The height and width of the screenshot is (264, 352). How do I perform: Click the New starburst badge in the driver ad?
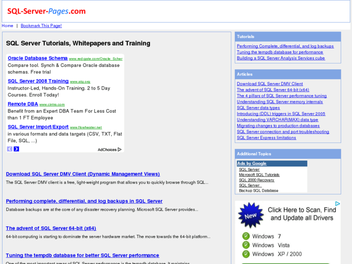pos(250,215)
